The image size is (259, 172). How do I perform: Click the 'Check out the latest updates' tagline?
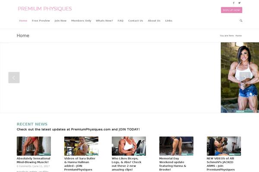[78, 129]
